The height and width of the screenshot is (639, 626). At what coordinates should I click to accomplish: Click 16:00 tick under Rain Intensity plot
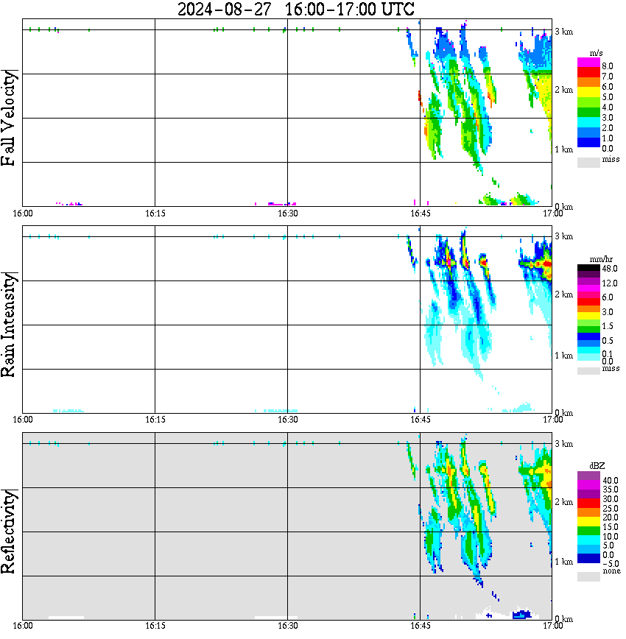pos(22,420)
